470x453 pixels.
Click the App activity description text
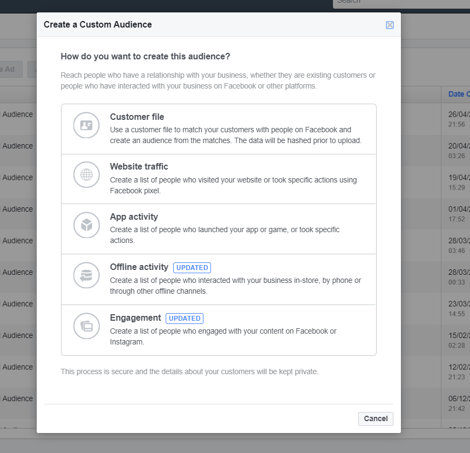(x=224, y=235)
